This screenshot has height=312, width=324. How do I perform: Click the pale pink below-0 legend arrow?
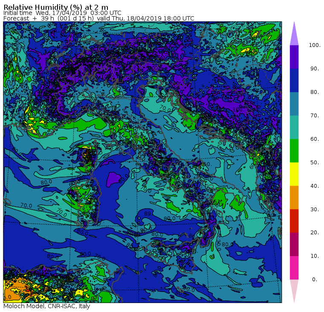[x=294, y=291]
